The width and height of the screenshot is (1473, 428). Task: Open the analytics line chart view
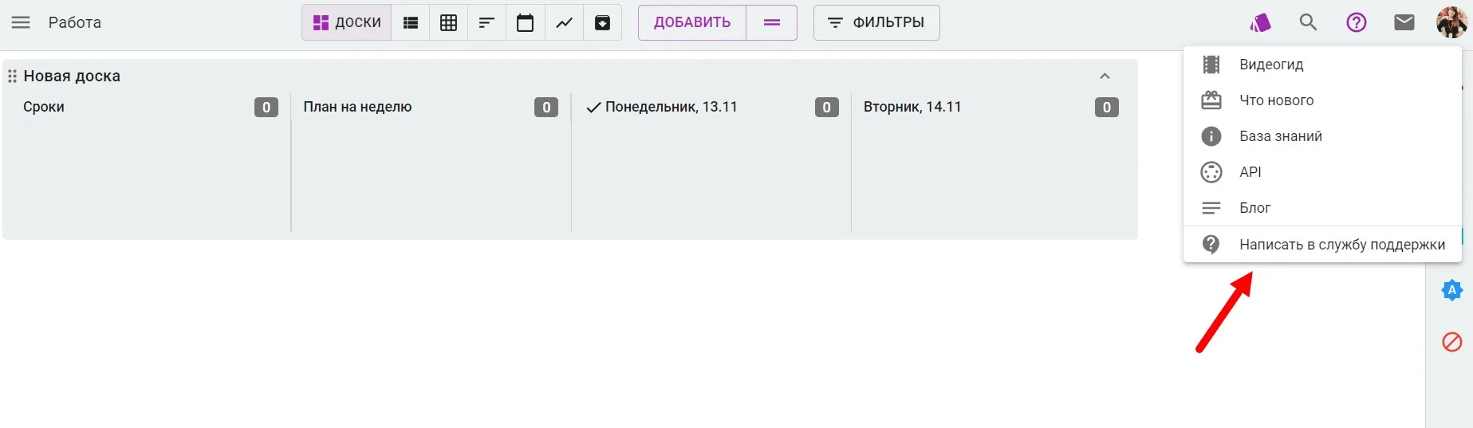click(564, 22)
